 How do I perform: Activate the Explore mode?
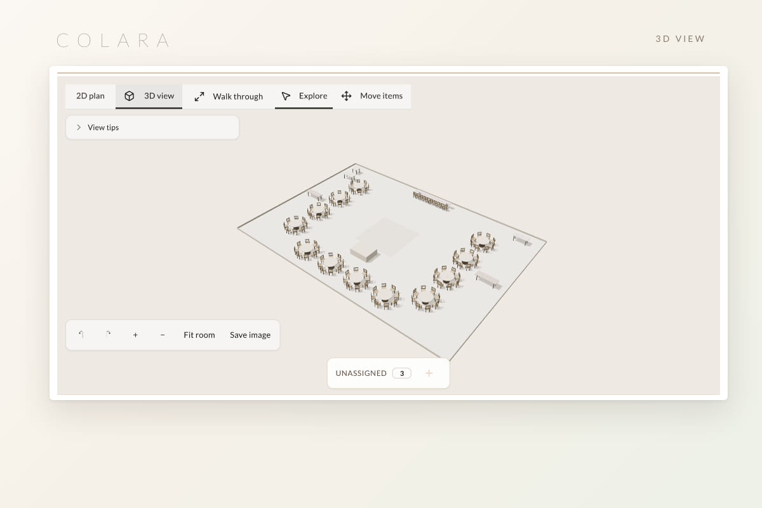[x=304, y=96]
